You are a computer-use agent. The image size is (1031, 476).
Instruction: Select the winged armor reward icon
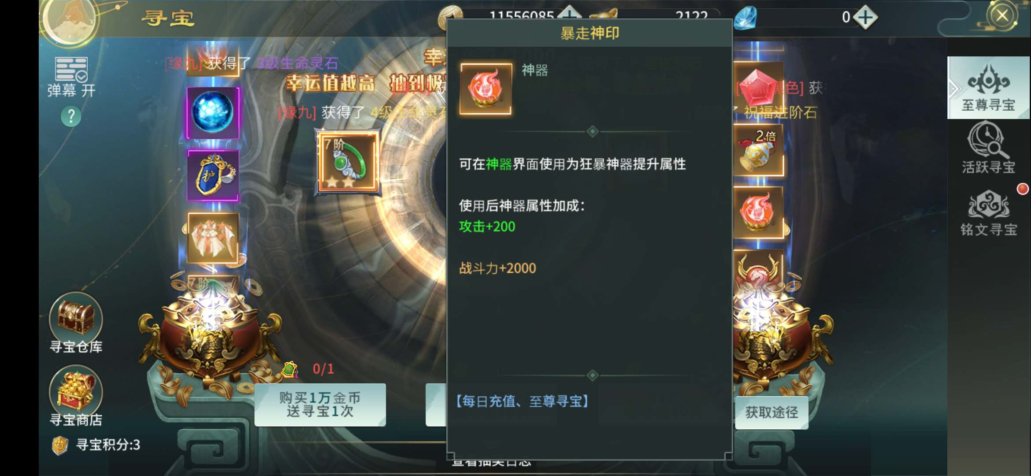click(213, 238)
